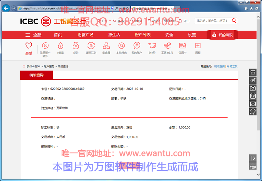262x181 pixels.
Task: Open the 安全 menu item
Action: 169,35
